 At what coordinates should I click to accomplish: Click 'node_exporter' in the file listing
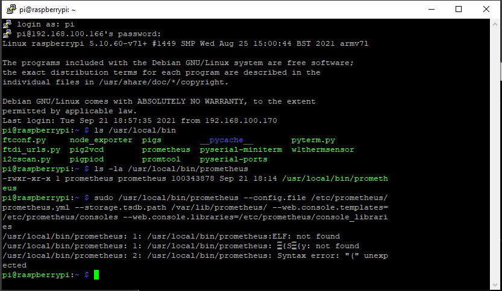coord(101,140)
